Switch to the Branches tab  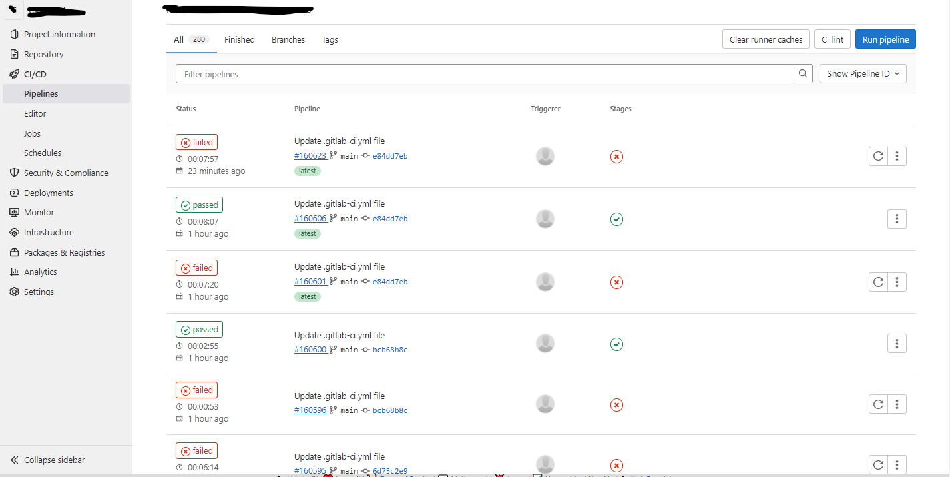point(288,39)
